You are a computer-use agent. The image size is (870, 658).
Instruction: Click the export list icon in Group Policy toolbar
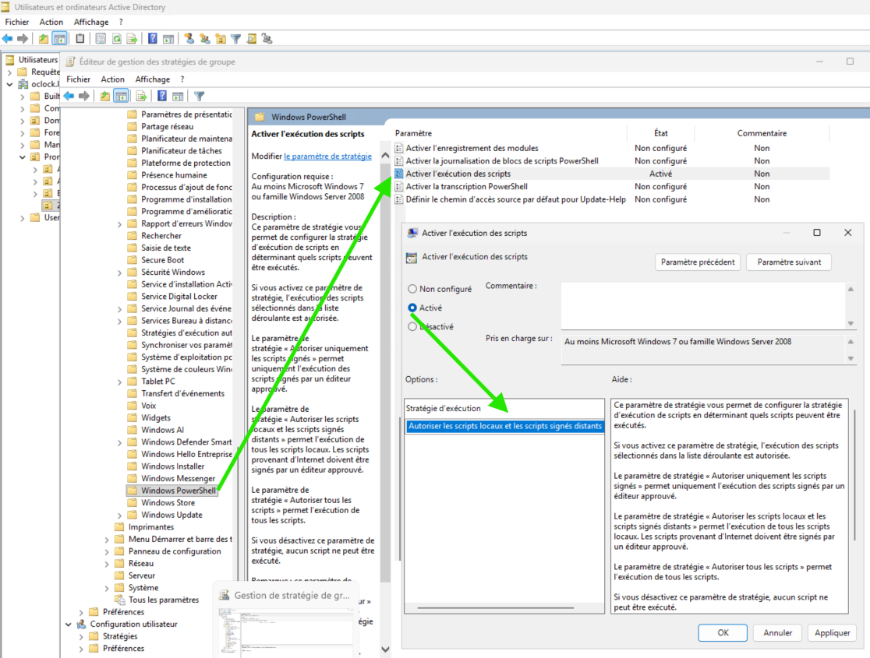point(141,97)
